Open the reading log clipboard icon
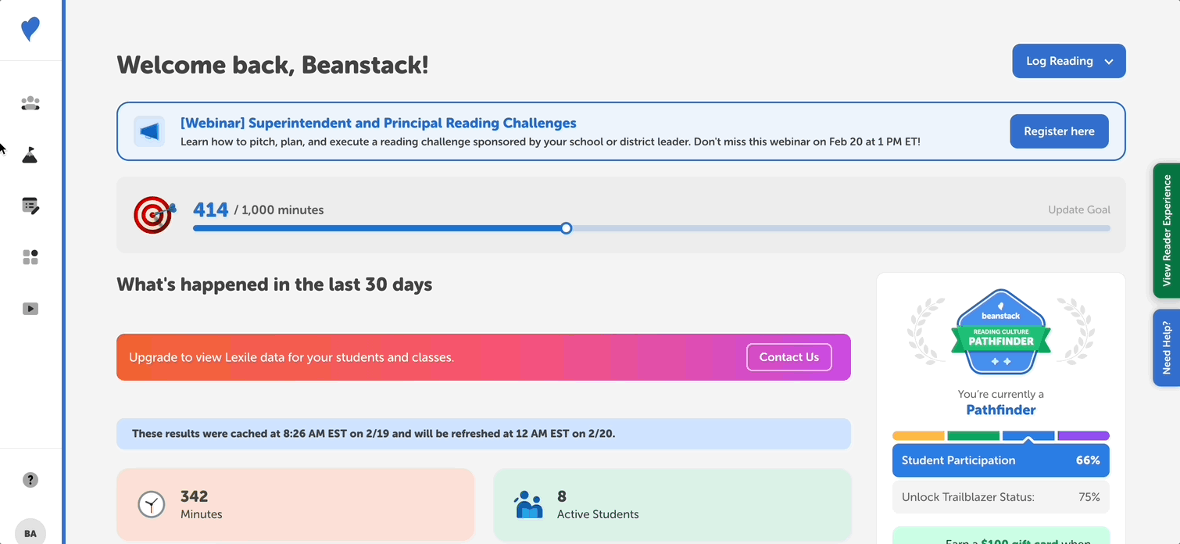Viewport: 1180px width, 544px height. tap(30, 206)
